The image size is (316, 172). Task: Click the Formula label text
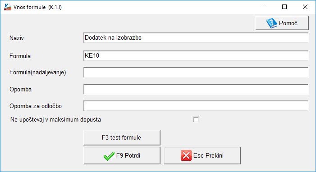tap(20, 56)
